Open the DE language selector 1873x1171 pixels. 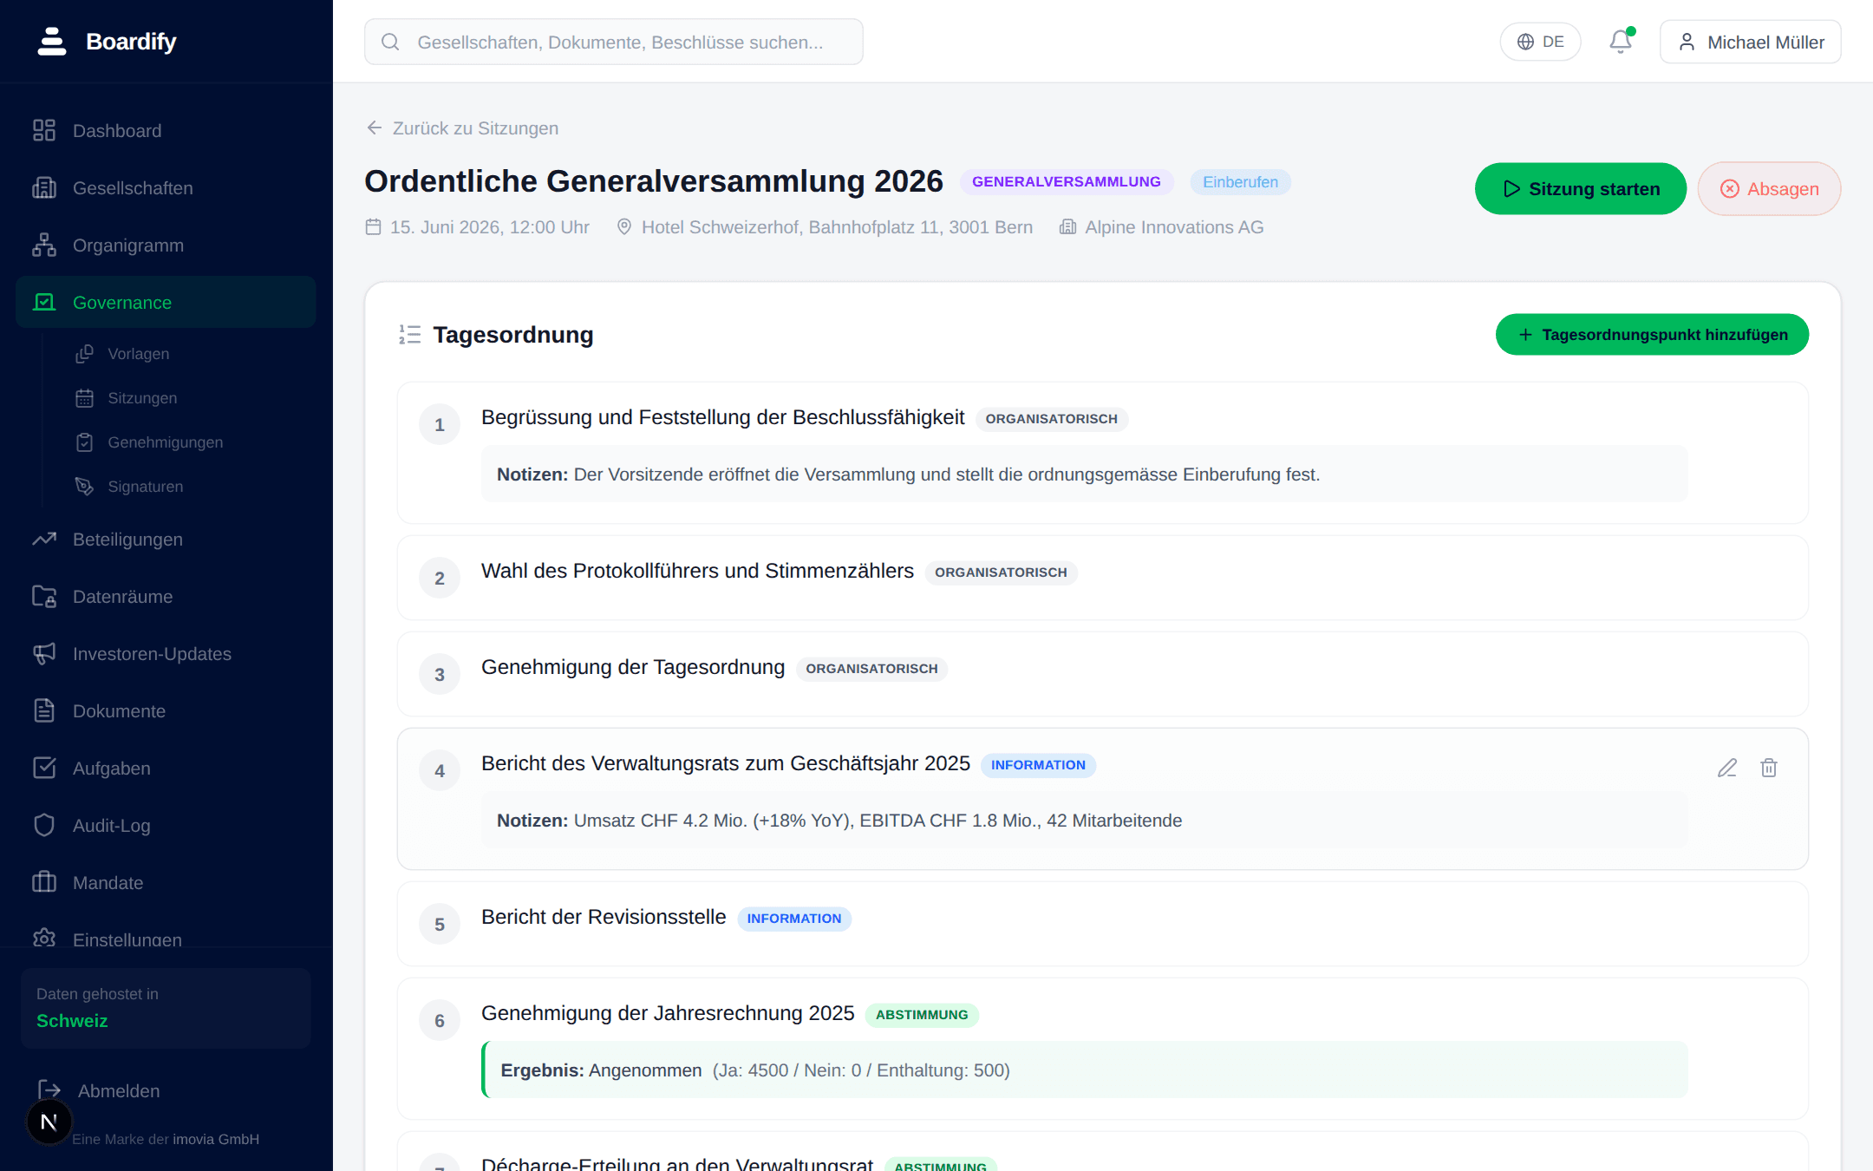1540,42
